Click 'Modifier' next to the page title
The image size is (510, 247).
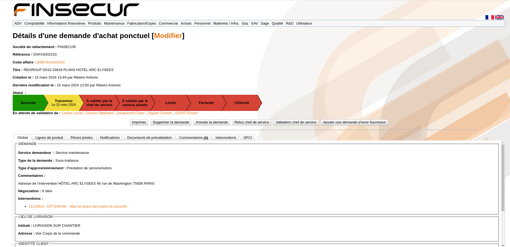click(x=168, y=35)
